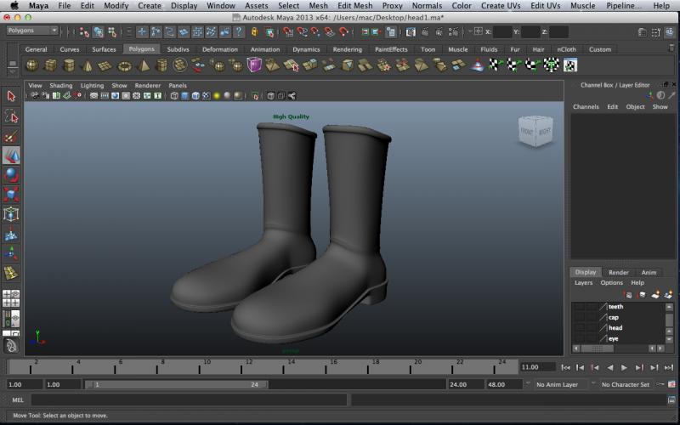680x425 pixels.
Task: Click the ViewCube in the viewport
Action: point(535,132)
